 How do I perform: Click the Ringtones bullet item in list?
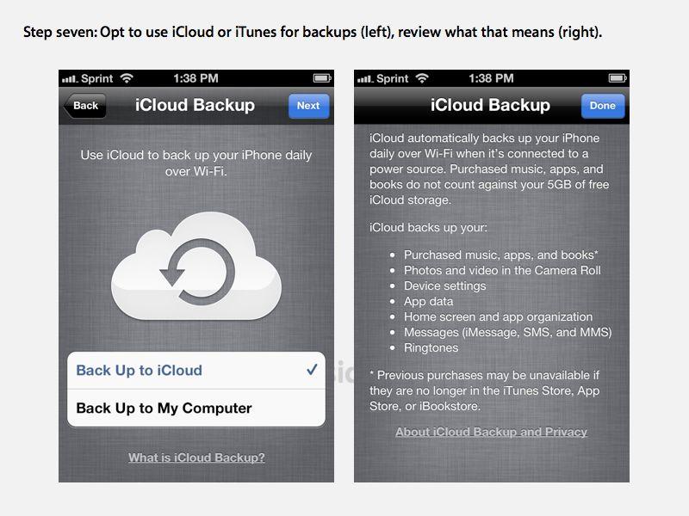click(x=431, y=348)
